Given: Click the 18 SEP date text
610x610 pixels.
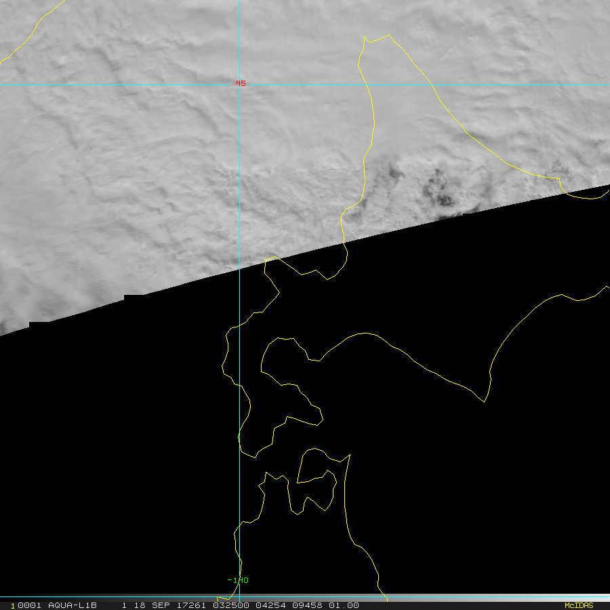Looking at the screenshot, I should click(x=152, y=605).
